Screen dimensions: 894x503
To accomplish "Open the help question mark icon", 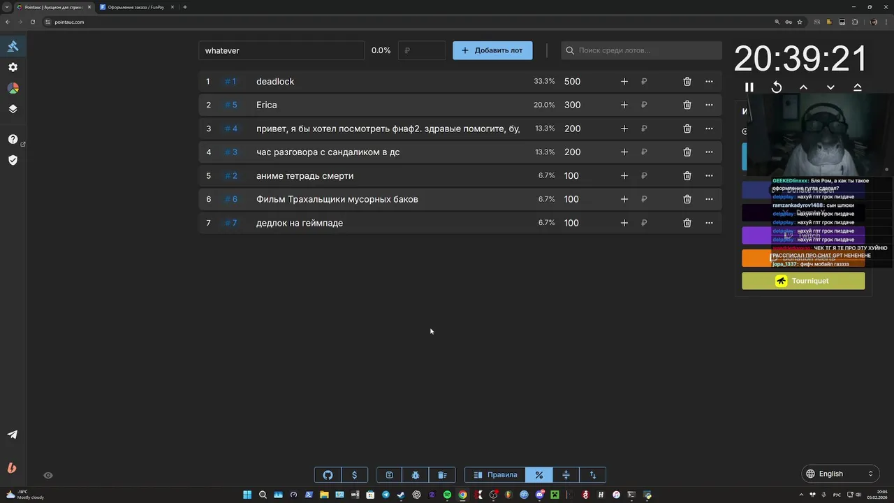I will click(13, 139).
